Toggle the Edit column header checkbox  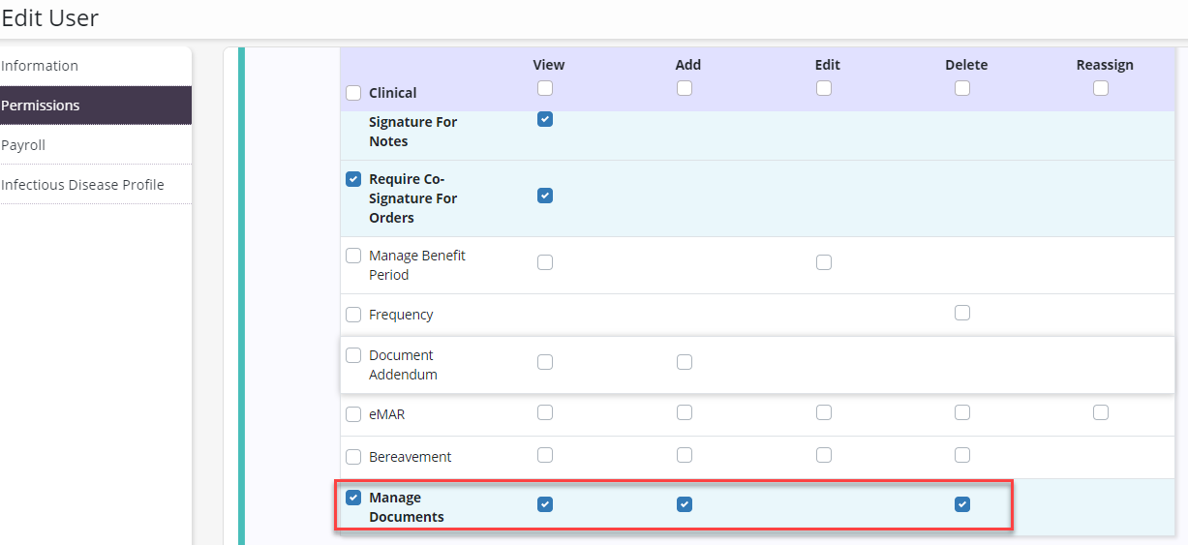tap(824, 88)
